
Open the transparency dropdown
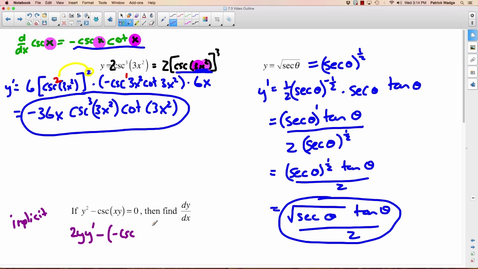point(229,19)
